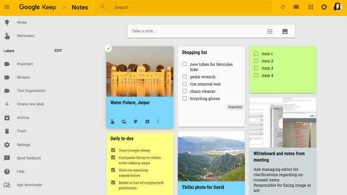Set reminder on Water Palace note

tap(113, 121)
